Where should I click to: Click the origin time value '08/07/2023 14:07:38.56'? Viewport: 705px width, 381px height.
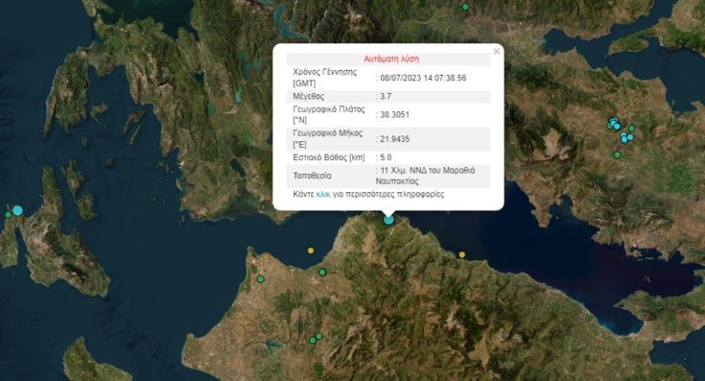point(423,78)
